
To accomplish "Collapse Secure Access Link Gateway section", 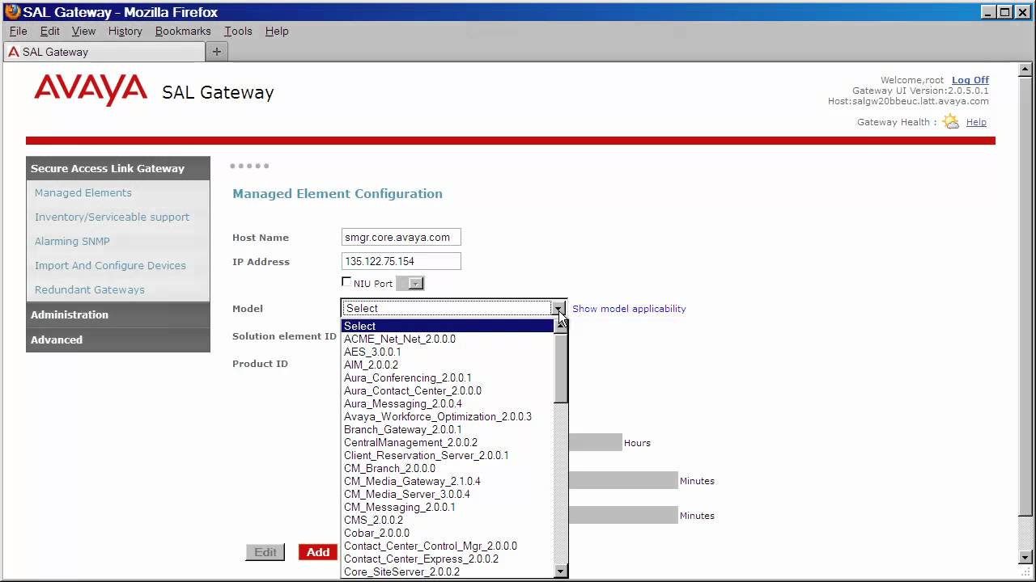I will pos(118,168).
